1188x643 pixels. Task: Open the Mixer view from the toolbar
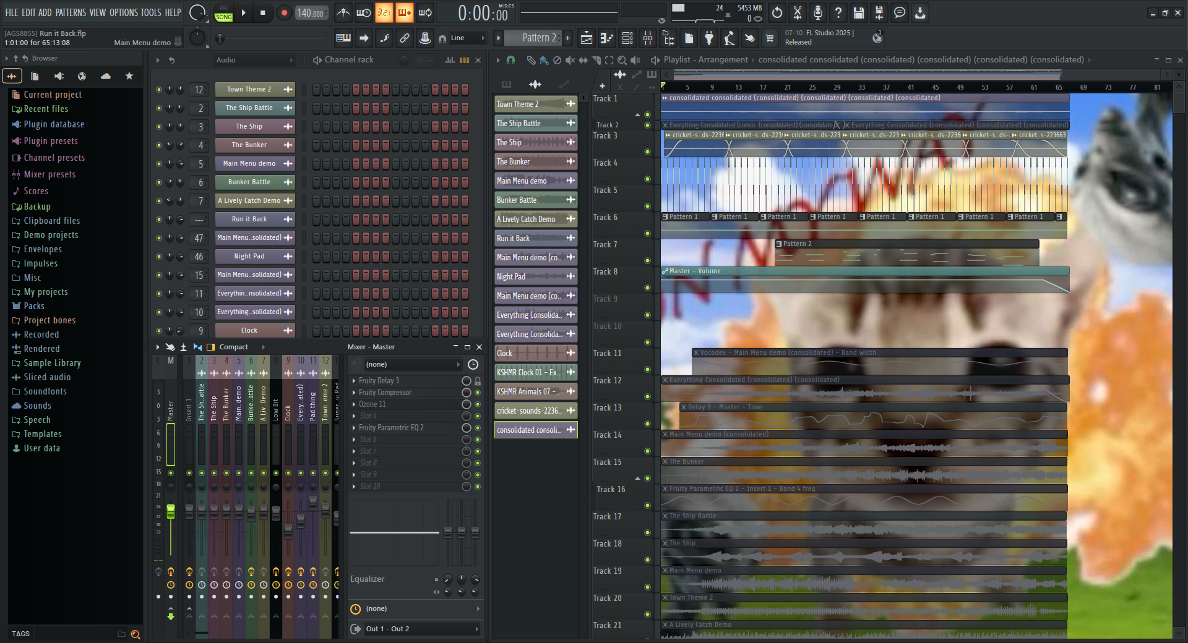pos(648,38)
